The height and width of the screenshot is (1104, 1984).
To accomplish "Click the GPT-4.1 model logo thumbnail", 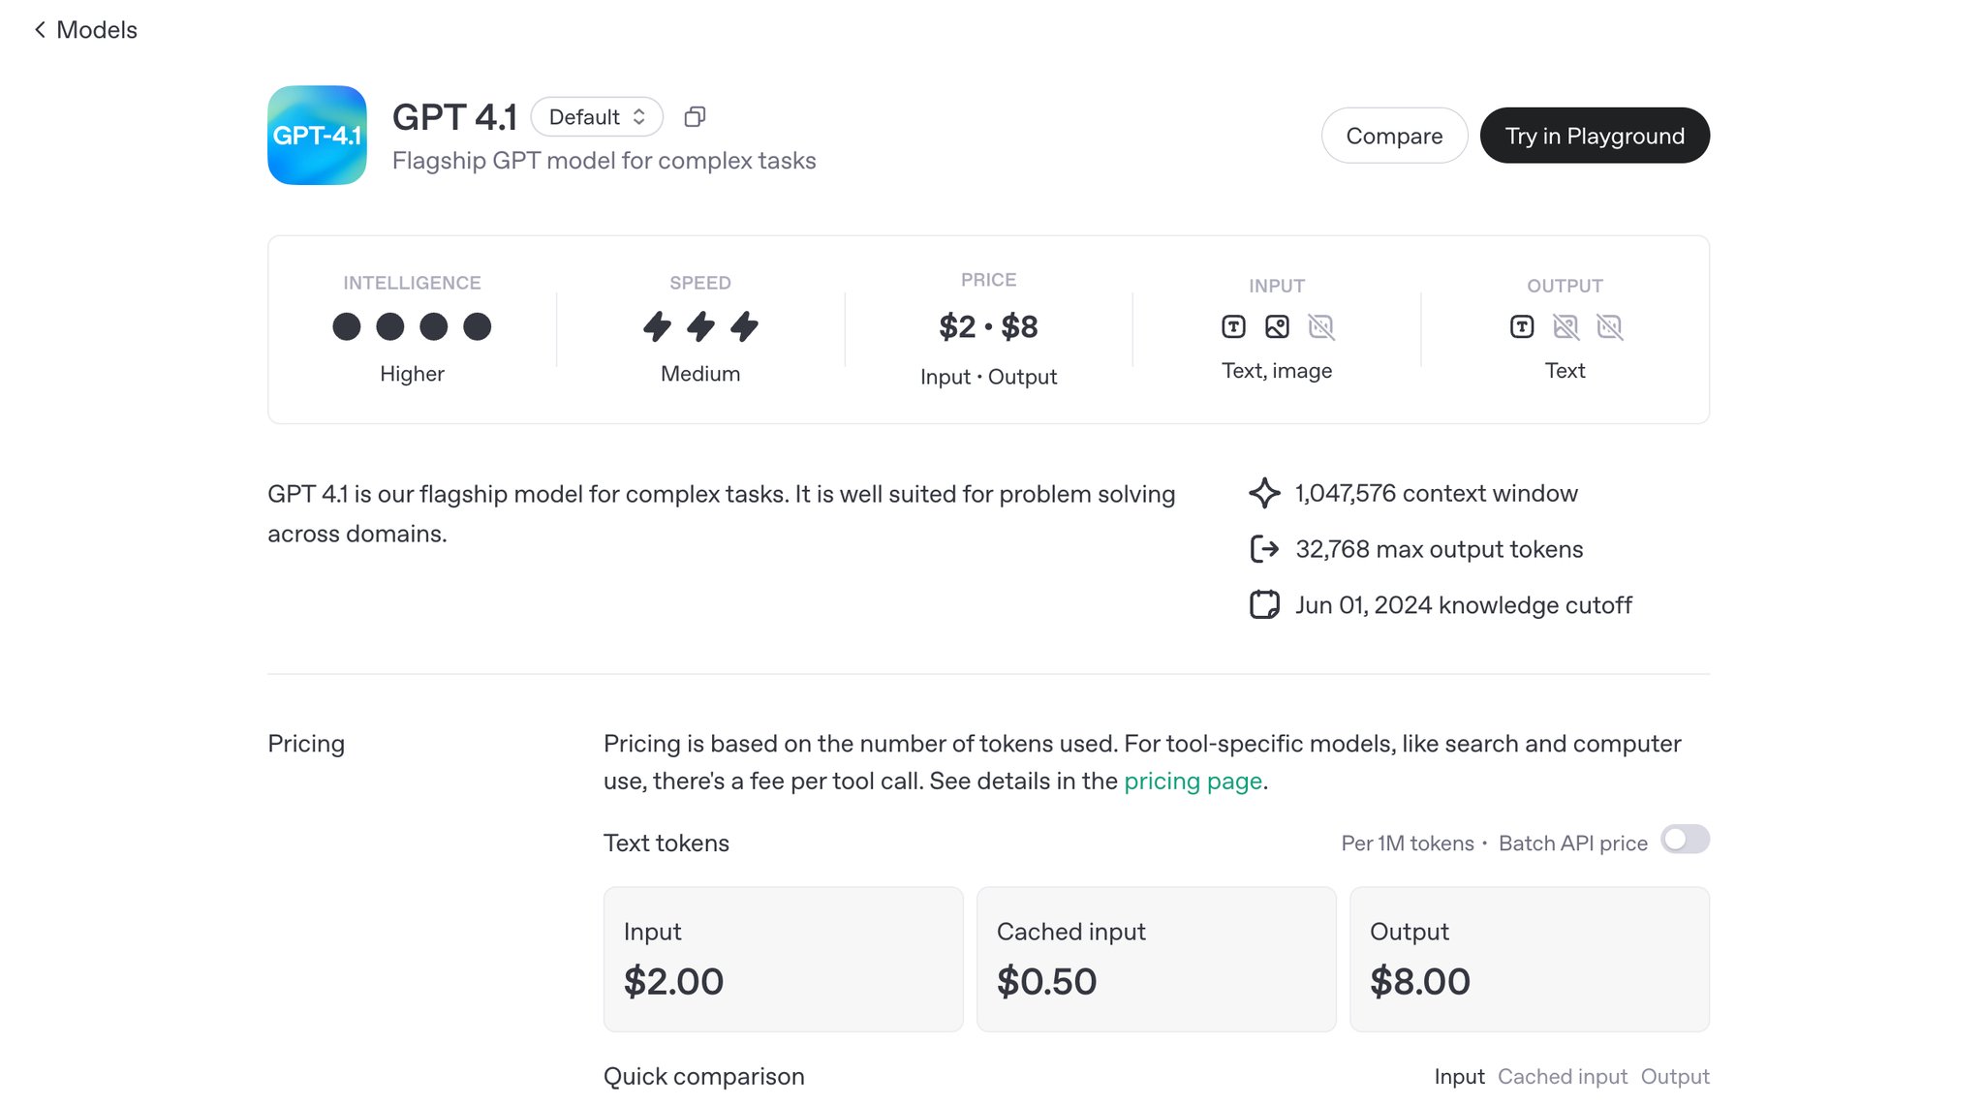I will coord(317,136).
